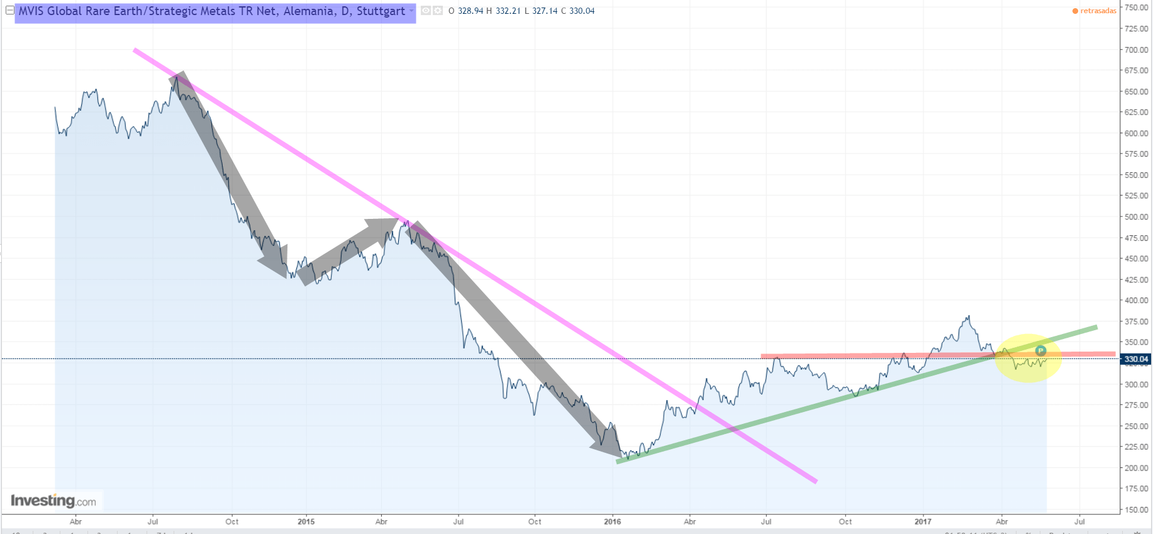Toggle series visibility with the eye icon
The image size is (1153, 534).
point(426,11)
